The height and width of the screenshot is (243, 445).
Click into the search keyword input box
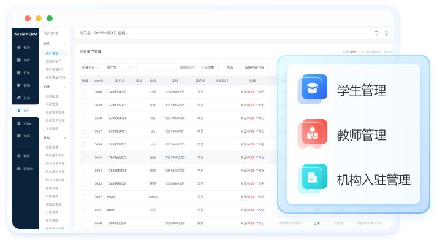(x=156, y=67)
